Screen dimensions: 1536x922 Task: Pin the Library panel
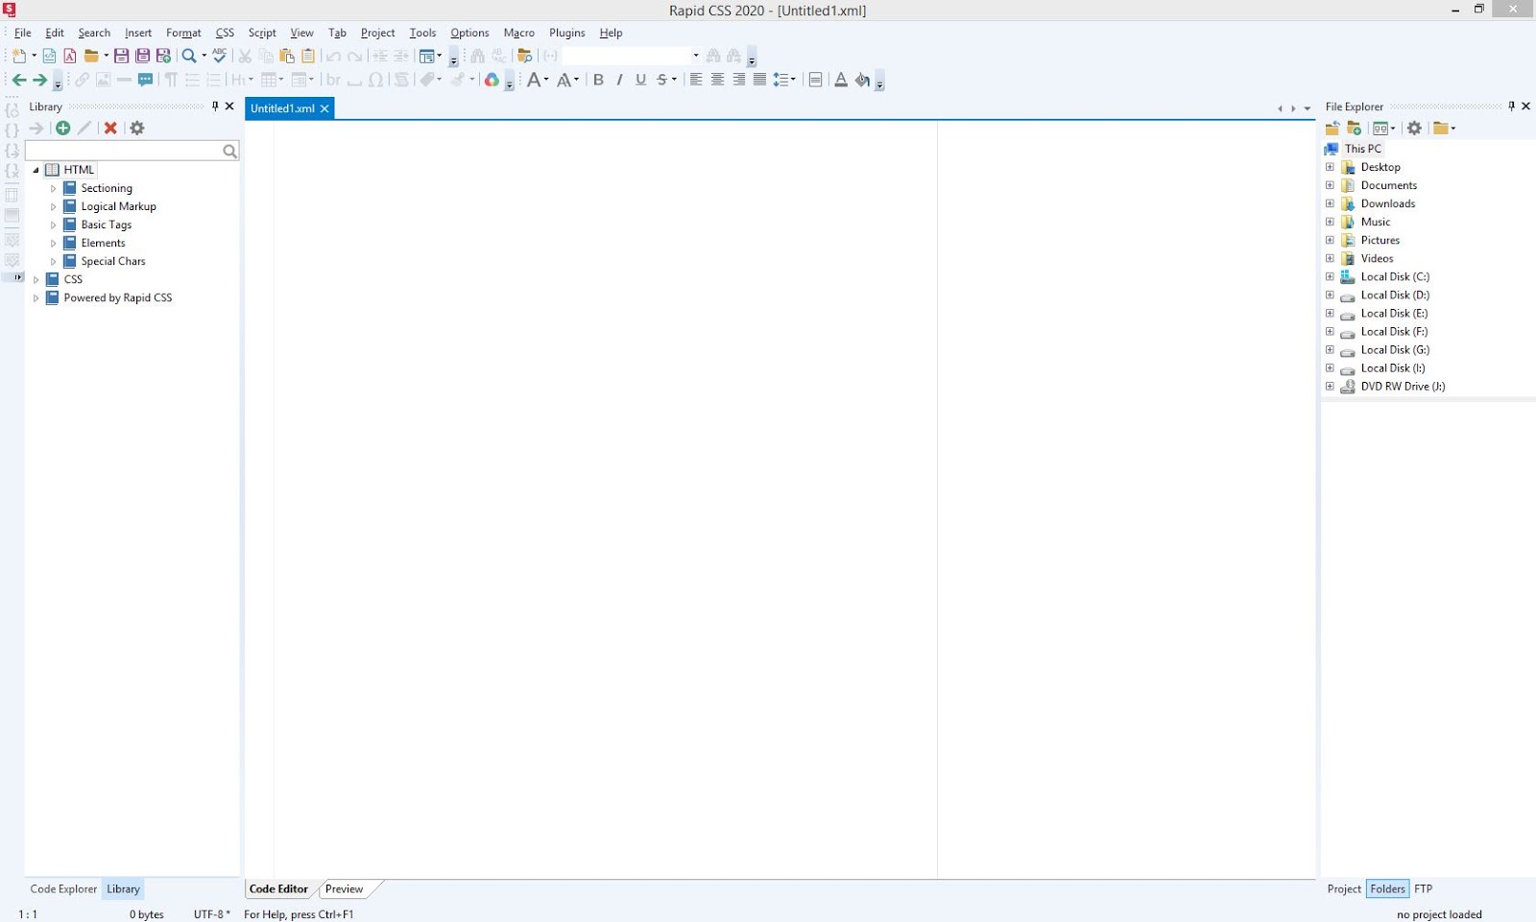215,106
